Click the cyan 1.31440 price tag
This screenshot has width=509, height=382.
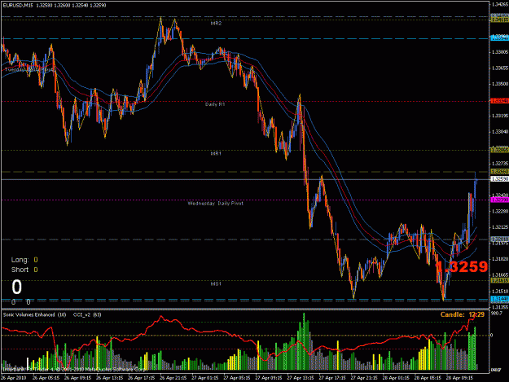click(x=499, y=299)
